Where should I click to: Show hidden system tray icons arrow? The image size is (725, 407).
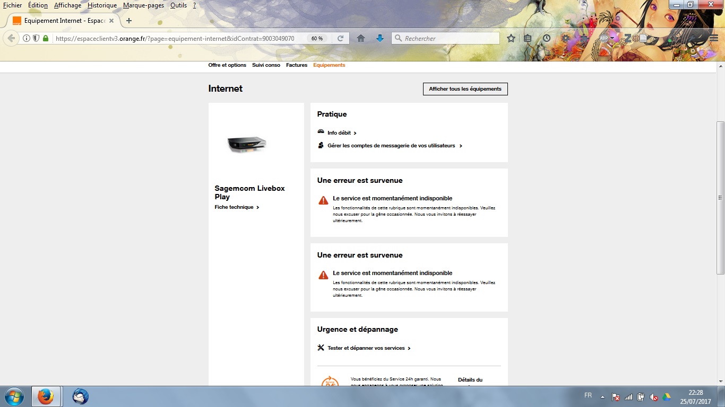click(602, 396)
